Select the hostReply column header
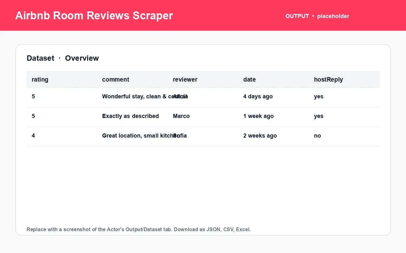 (328, 80)
